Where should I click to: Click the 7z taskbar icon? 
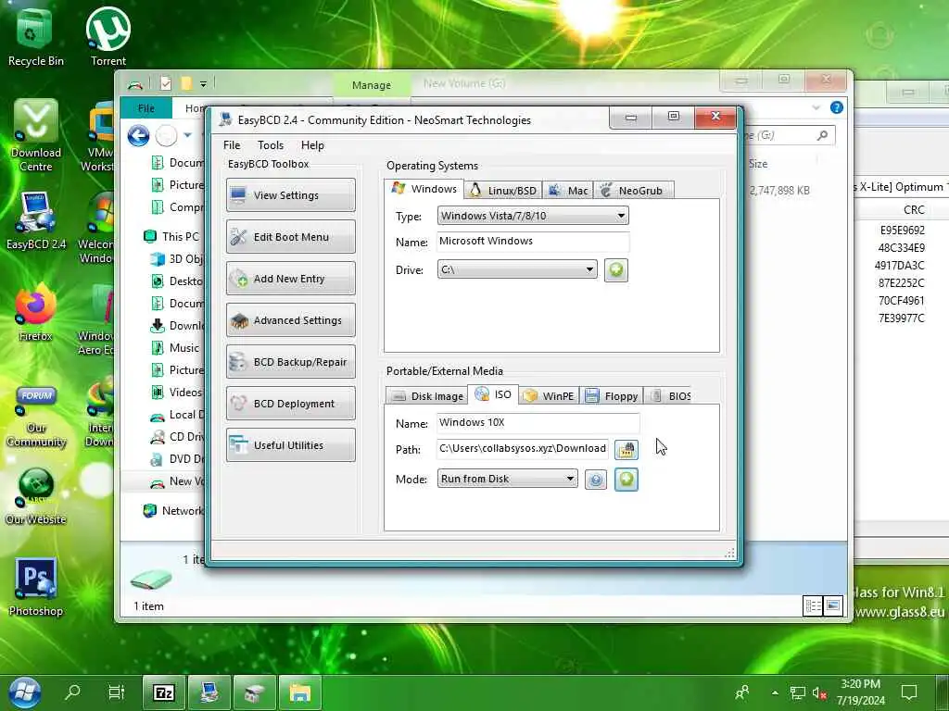pyautogui.click(x=163, y=692)
